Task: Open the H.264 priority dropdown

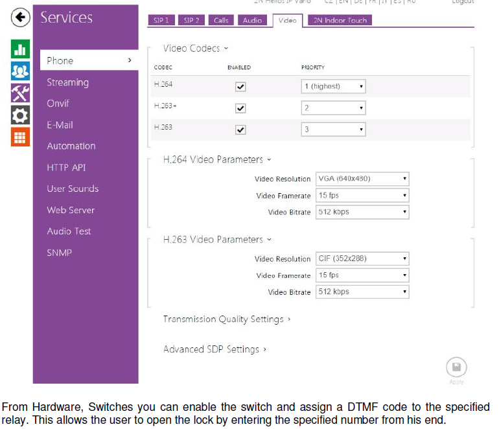Action: point(333,86)
